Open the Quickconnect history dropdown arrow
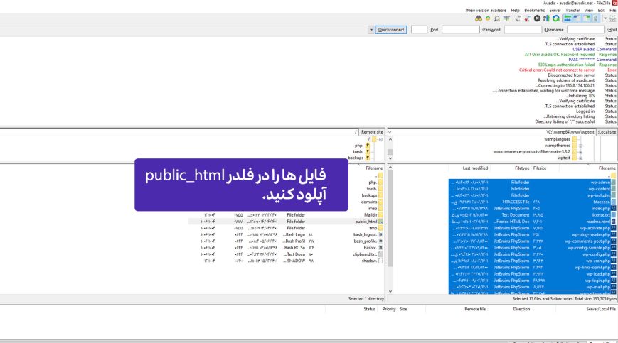 tap(371, 30)
